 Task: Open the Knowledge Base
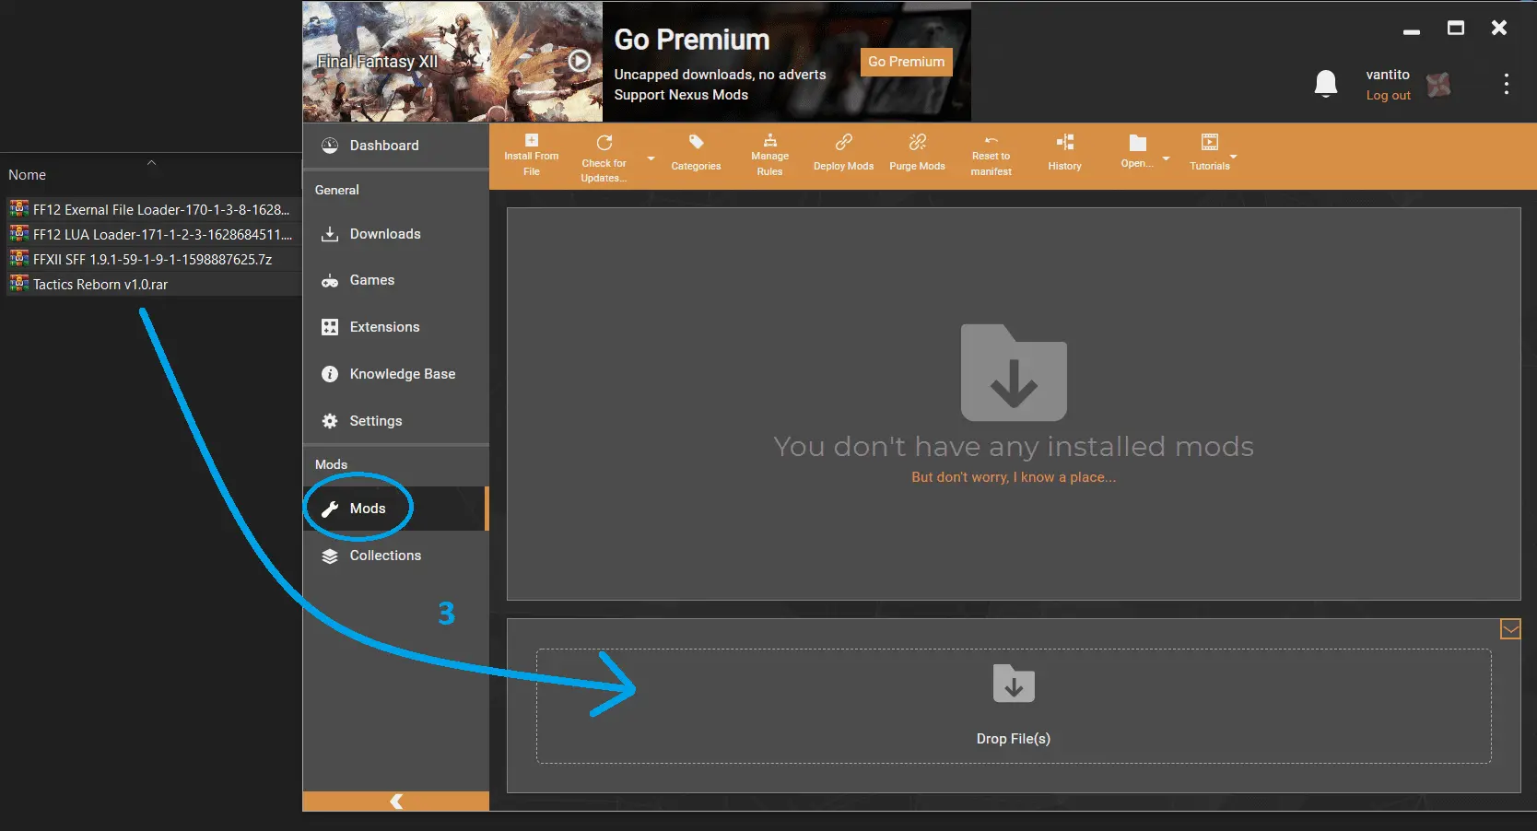tap(395, 374)
